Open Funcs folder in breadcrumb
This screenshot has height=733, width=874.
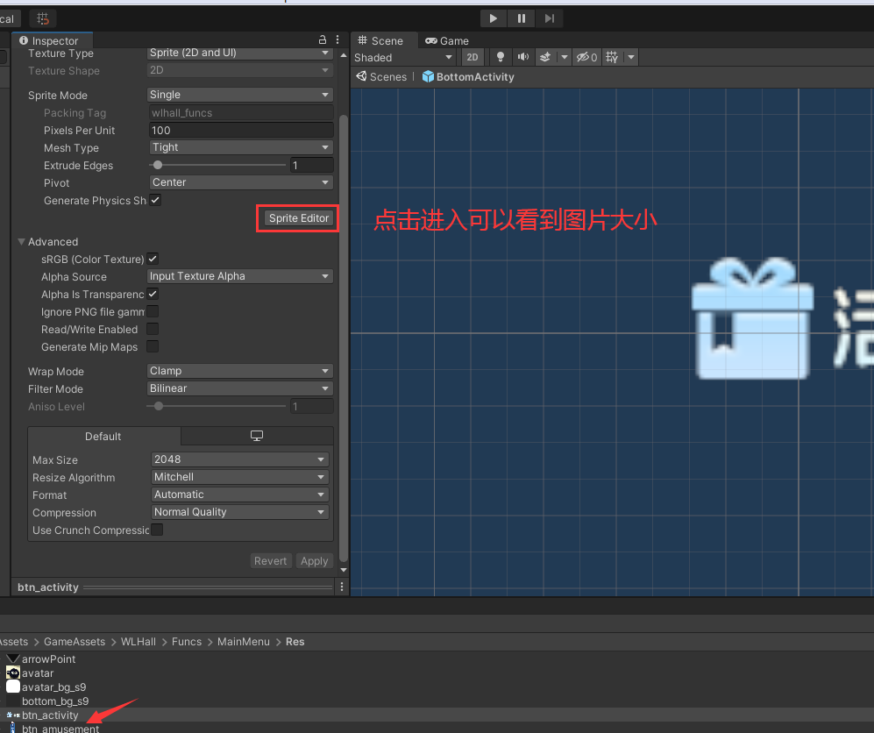(x=187, y=642)
